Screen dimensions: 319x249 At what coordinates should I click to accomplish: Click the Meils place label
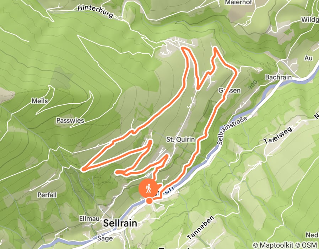point(40,101)
